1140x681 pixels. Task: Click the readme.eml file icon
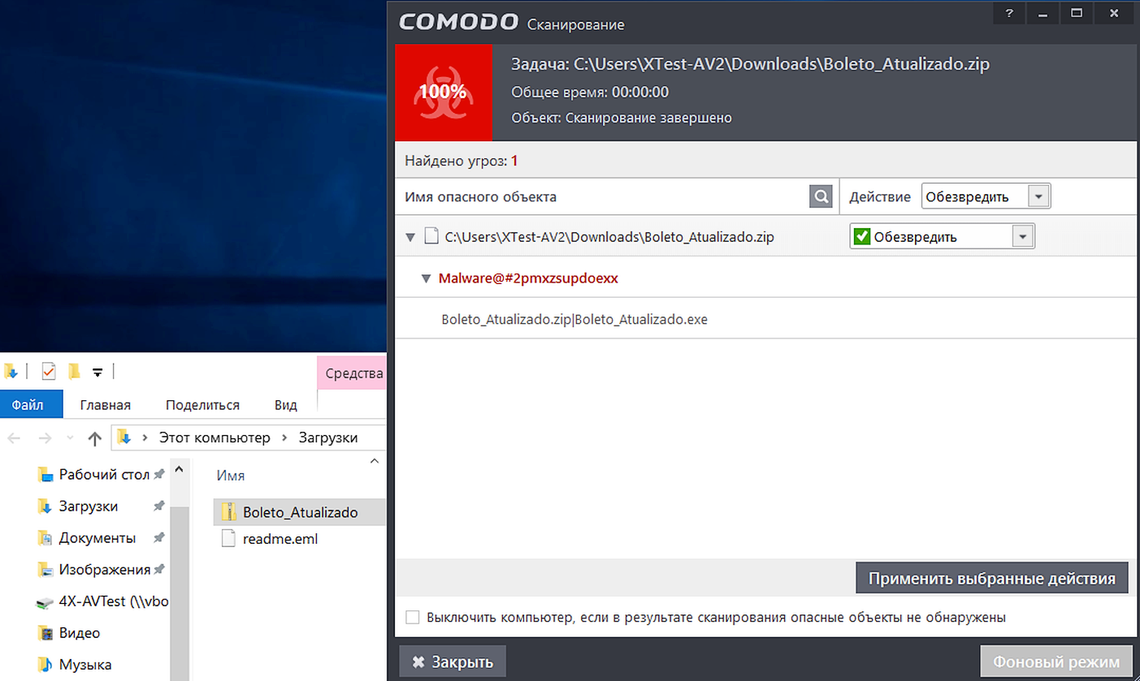[229, 539]
